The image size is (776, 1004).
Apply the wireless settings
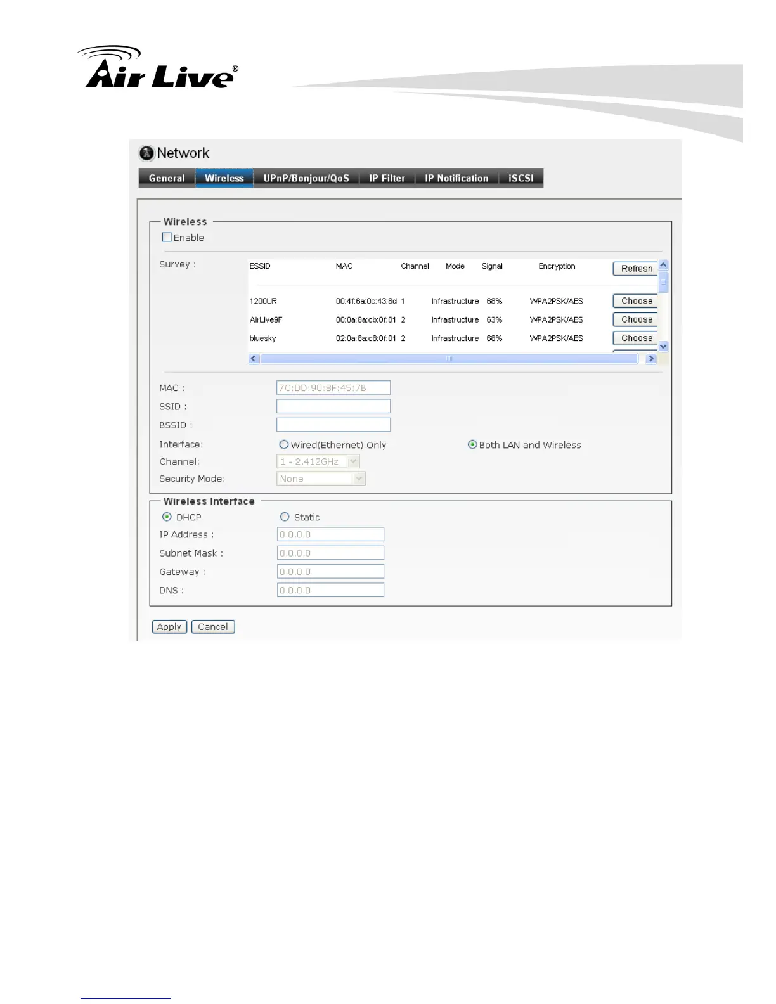coord(169,627)
